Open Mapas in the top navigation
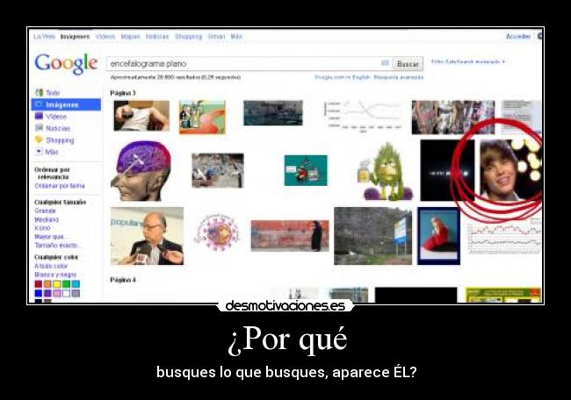 point(130,36)
